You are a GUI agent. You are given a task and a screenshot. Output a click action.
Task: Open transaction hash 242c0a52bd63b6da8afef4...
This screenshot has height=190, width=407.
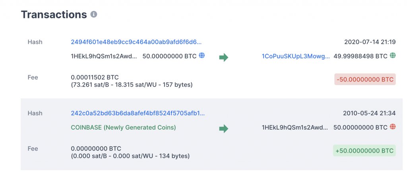click(138, 113)
